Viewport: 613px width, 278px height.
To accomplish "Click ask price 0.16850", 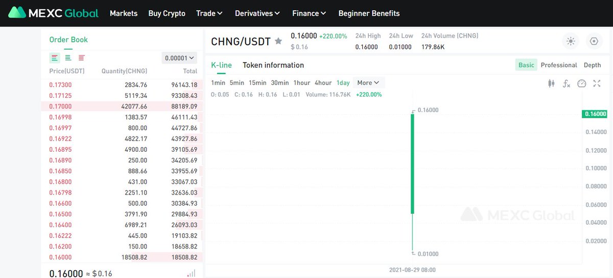I will (60, 171).
